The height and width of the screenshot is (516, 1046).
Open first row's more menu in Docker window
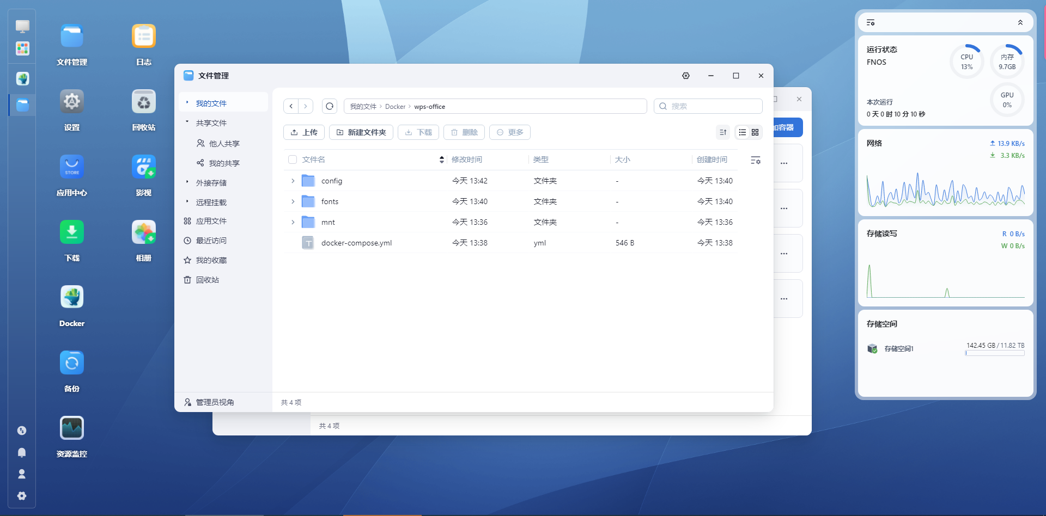click(784, 163)
